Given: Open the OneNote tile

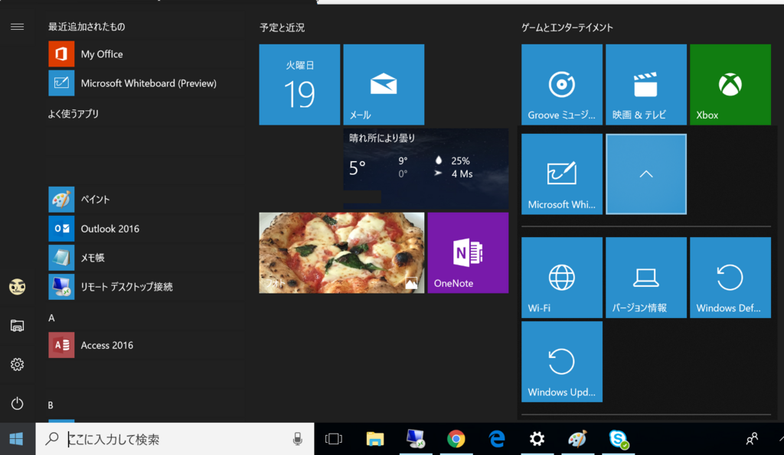Looking at the screenshot, I should (468, 252).
